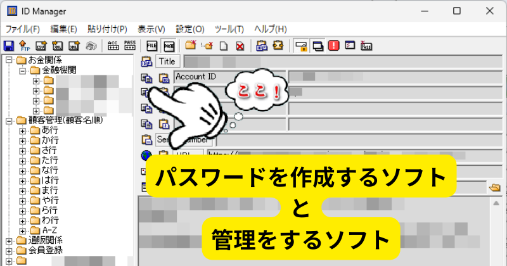507x266 pixels.
Task: Click the globe icon to open URL
Action: [x=146, y=155]
